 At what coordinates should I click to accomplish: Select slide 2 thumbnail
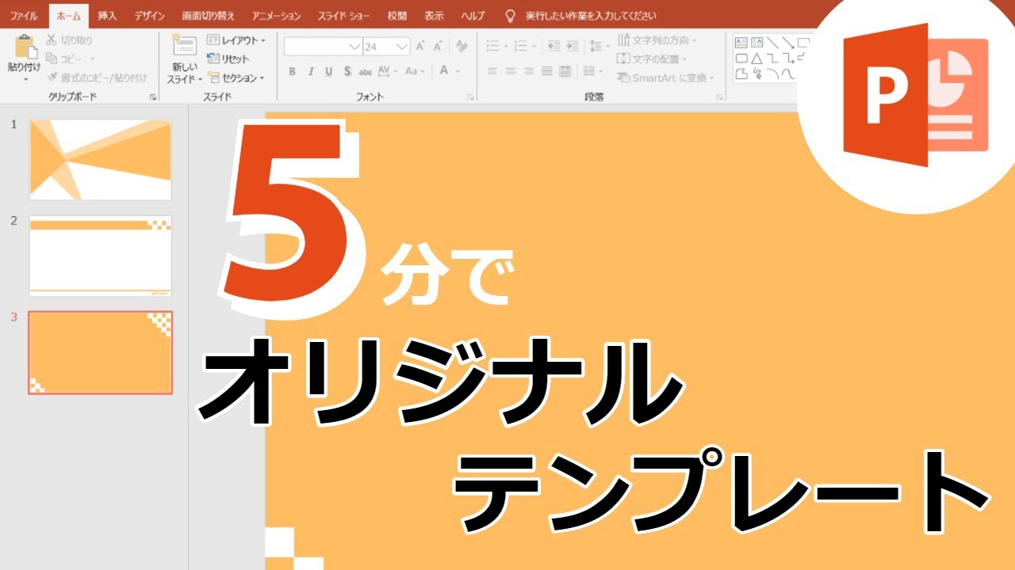point(100,253)
